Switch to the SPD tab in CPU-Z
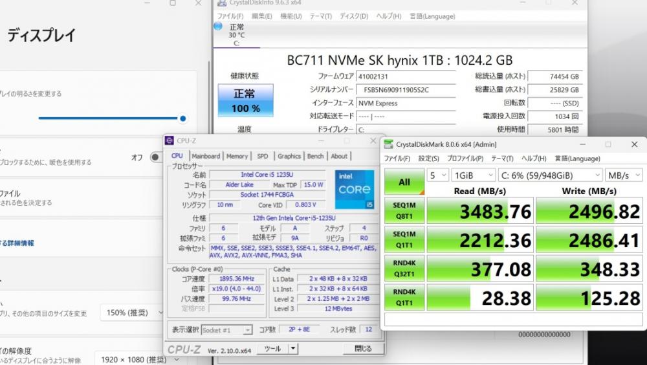 tap(263, 156)
